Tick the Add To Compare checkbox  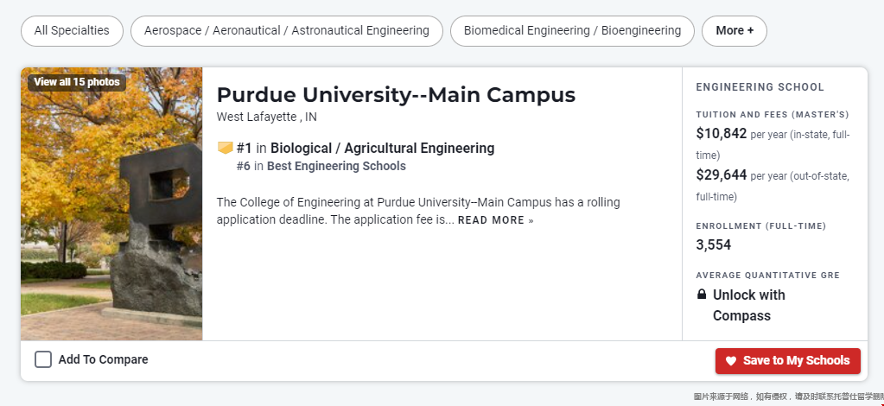(x=43, y=359)
